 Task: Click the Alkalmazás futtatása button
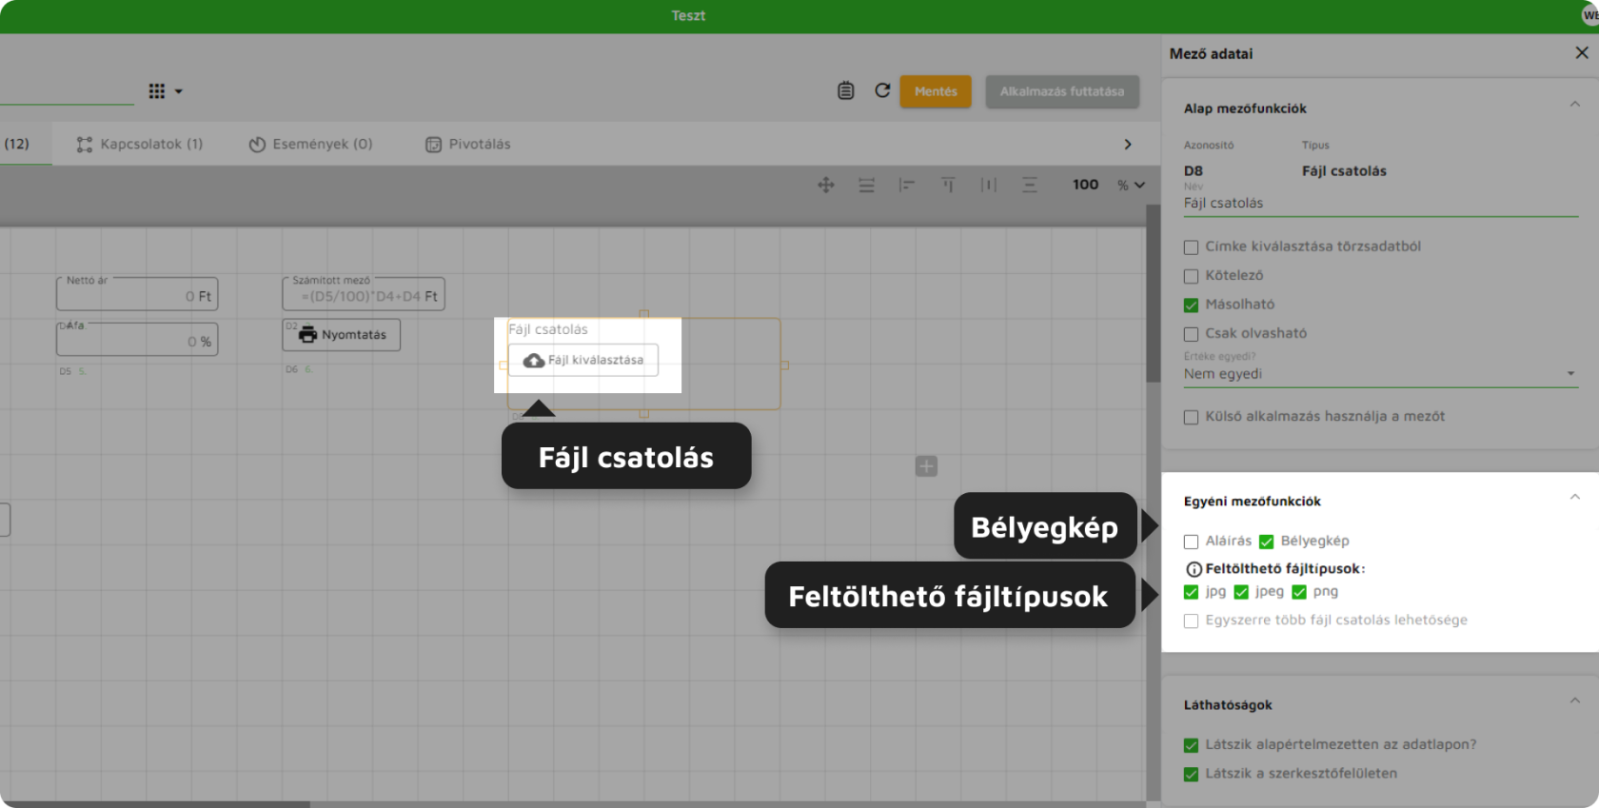[x=1062, y=91]
